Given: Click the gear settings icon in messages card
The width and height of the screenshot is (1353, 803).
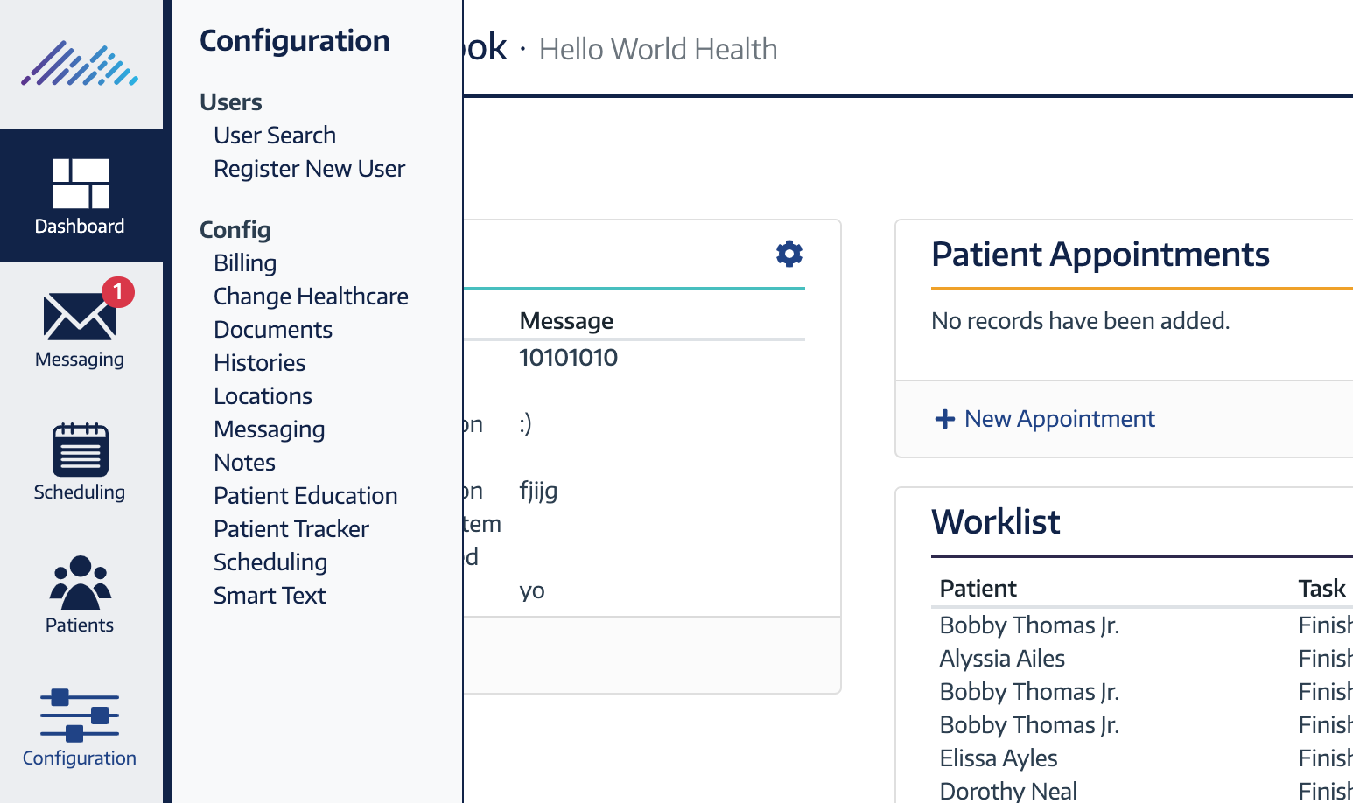Looking at the screenshot, I should click(789, 254).
